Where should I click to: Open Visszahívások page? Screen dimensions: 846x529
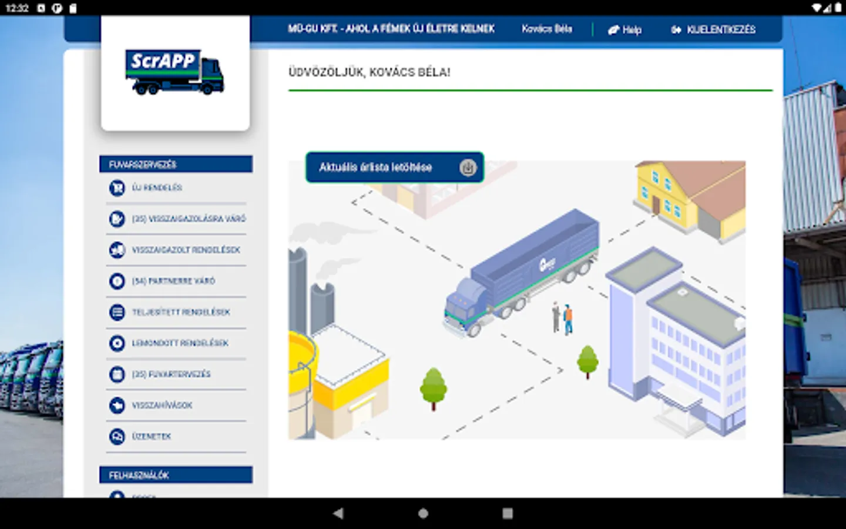pos(176,406)
